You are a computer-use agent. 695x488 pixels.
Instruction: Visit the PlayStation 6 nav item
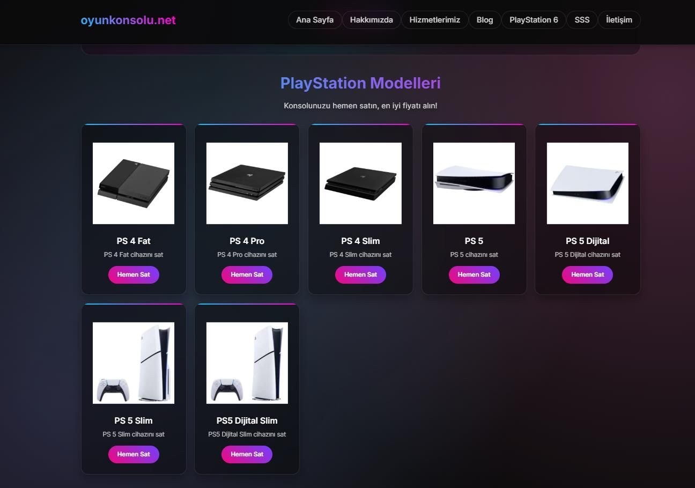(x=534, y=20)
